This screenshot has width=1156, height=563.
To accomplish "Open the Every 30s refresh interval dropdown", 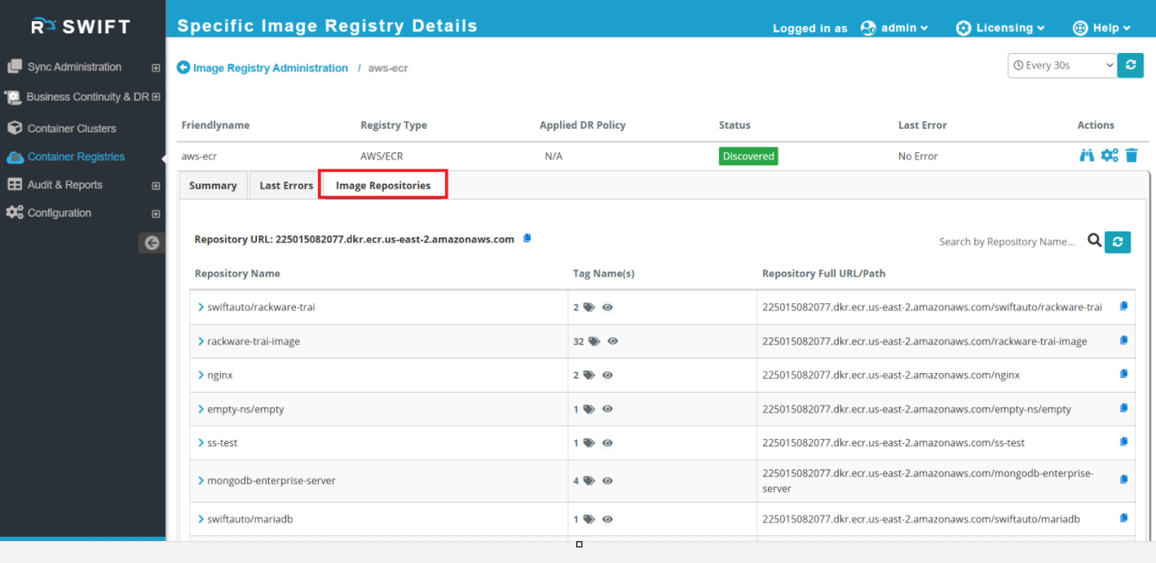I will tap(1062, 65).
